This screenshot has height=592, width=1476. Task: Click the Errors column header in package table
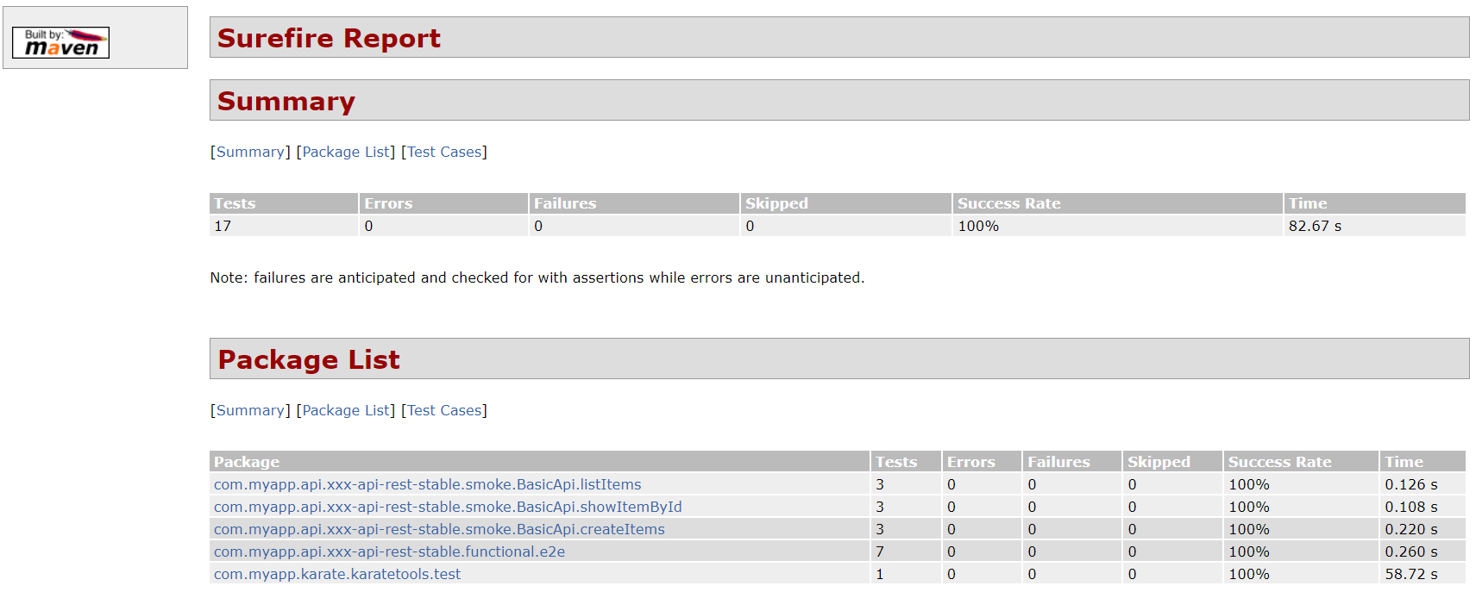click(x=970, y=461)
